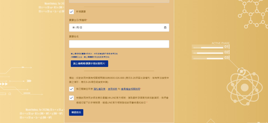Click the 新增寶寶 label text

tap(81, 12)
